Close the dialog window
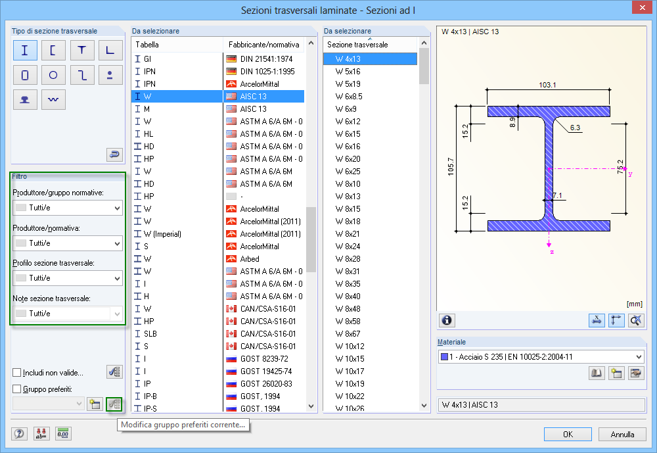 (x=643, y=7)
